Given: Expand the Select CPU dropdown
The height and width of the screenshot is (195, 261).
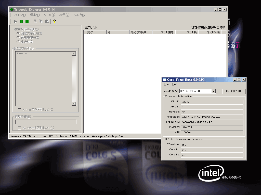Looking at the screenshot, I should 214,91.
